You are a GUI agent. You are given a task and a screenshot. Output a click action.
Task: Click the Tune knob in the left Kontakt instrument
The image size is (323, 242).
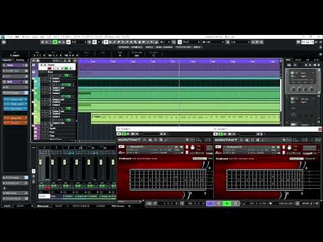point(192,148)
